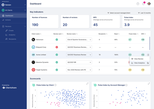Click the Reviews bookmark icon

3,26
